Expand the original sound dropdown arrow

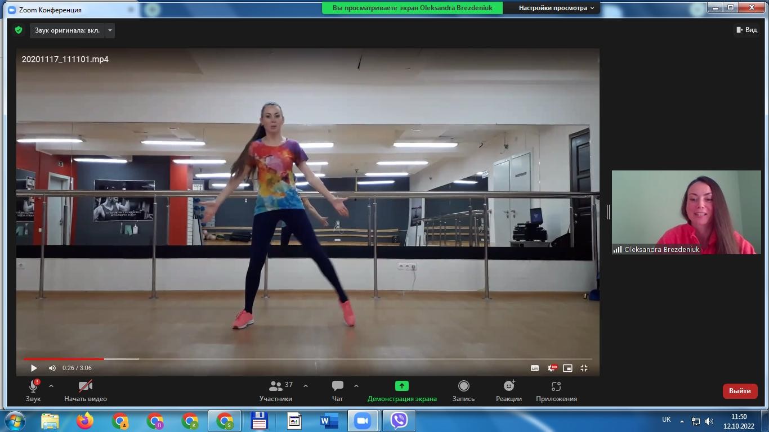point(110,30)
